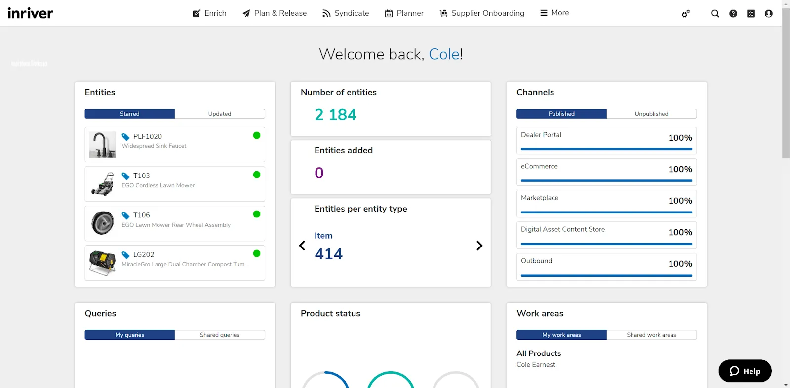
Task: Open entity PLF1020 title
Action: 148,136
